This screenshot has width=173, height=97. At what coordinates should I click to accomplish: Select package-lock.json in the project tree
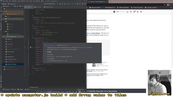click(12, 59)
